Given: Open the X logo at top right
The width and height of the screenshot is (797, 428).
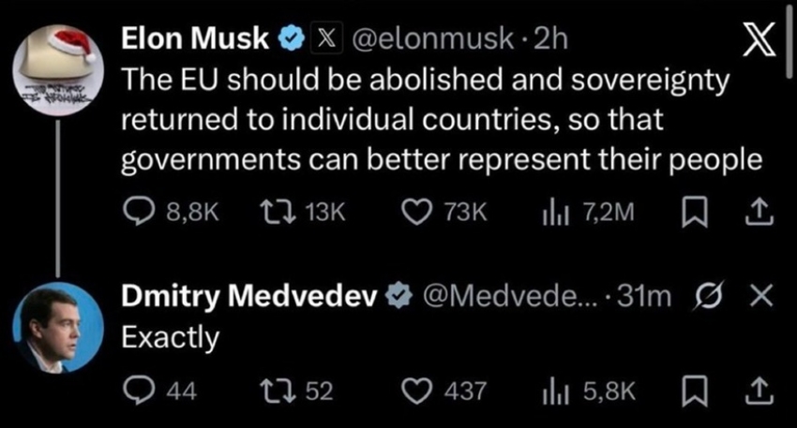Looking at the screenshot, I should point(759,41).
